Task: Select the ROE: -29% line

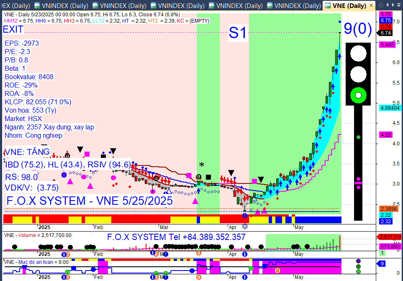Action: [x=21, y=85]
